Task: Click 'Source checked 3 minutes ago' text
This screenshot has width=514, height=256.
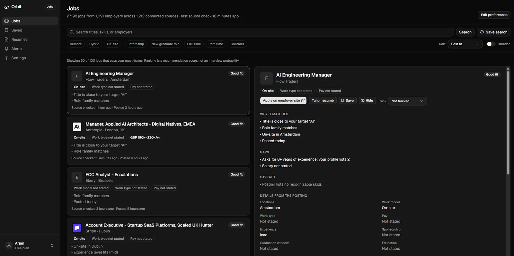Action: pos(94,158)
